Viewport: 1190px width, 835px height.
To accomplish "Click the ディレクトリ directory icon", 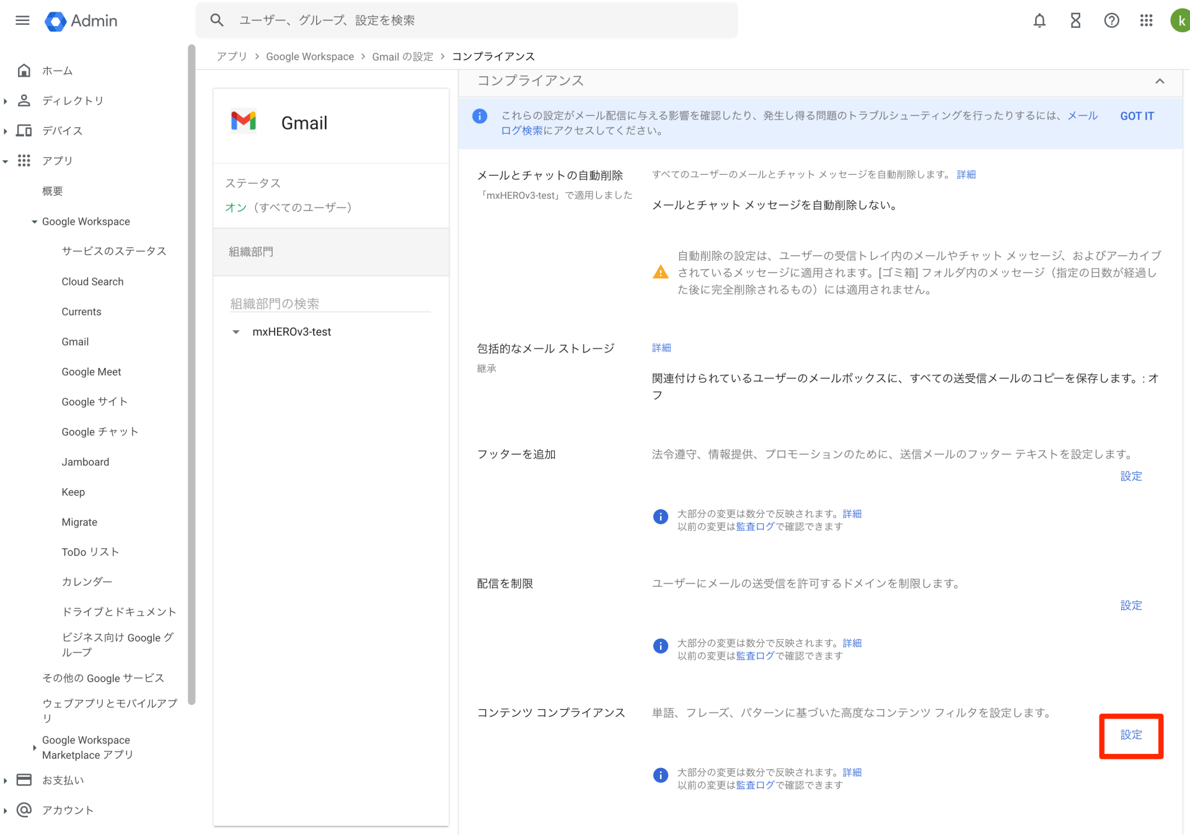I will pyautogui.click(x=24, y=100).
